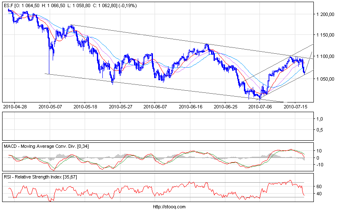Click the 2010-07-06 date label
Screen dimensions: 337x210
[x=260, y=107]
